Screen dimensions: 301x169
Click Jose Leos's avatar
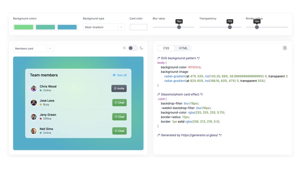pyautogui.click(x=33, y=103)
